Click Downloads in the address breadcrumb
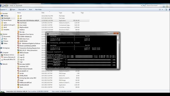 click(19, 5)
